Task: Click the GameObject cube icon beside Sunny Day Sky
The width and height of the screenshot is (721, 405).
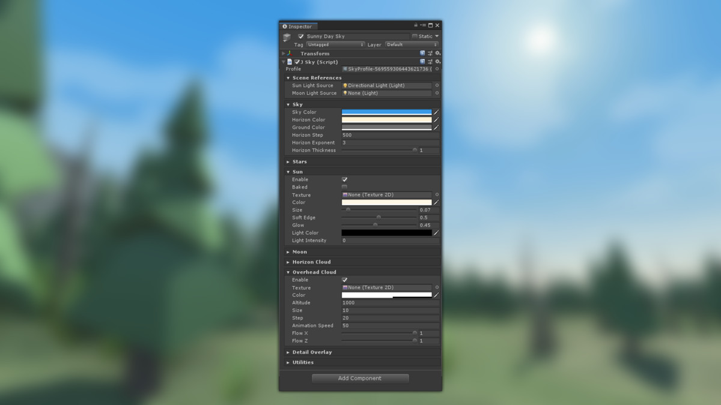Action: coord(287,37)
